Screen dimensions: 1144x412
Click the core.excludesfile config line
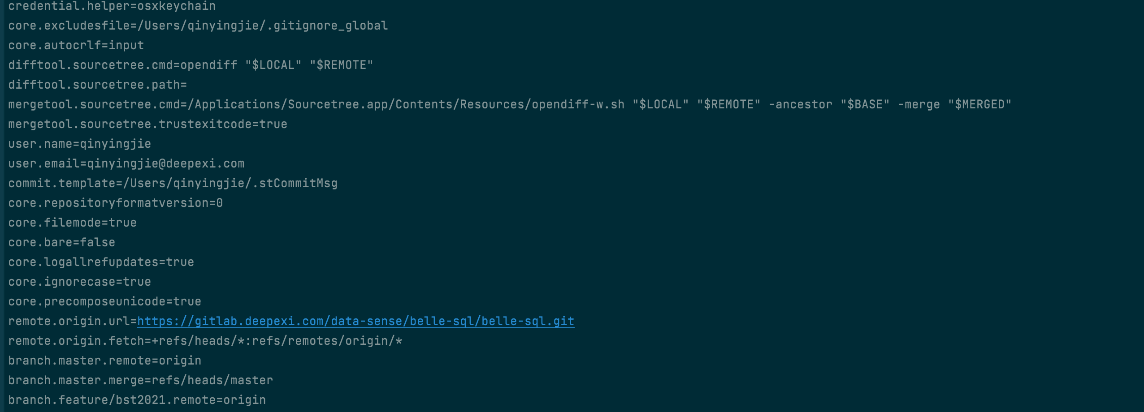click(x=198, y=26)
